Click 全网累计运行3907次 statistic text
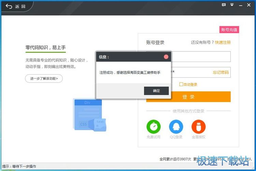256x171 pixels. (175, 159)
